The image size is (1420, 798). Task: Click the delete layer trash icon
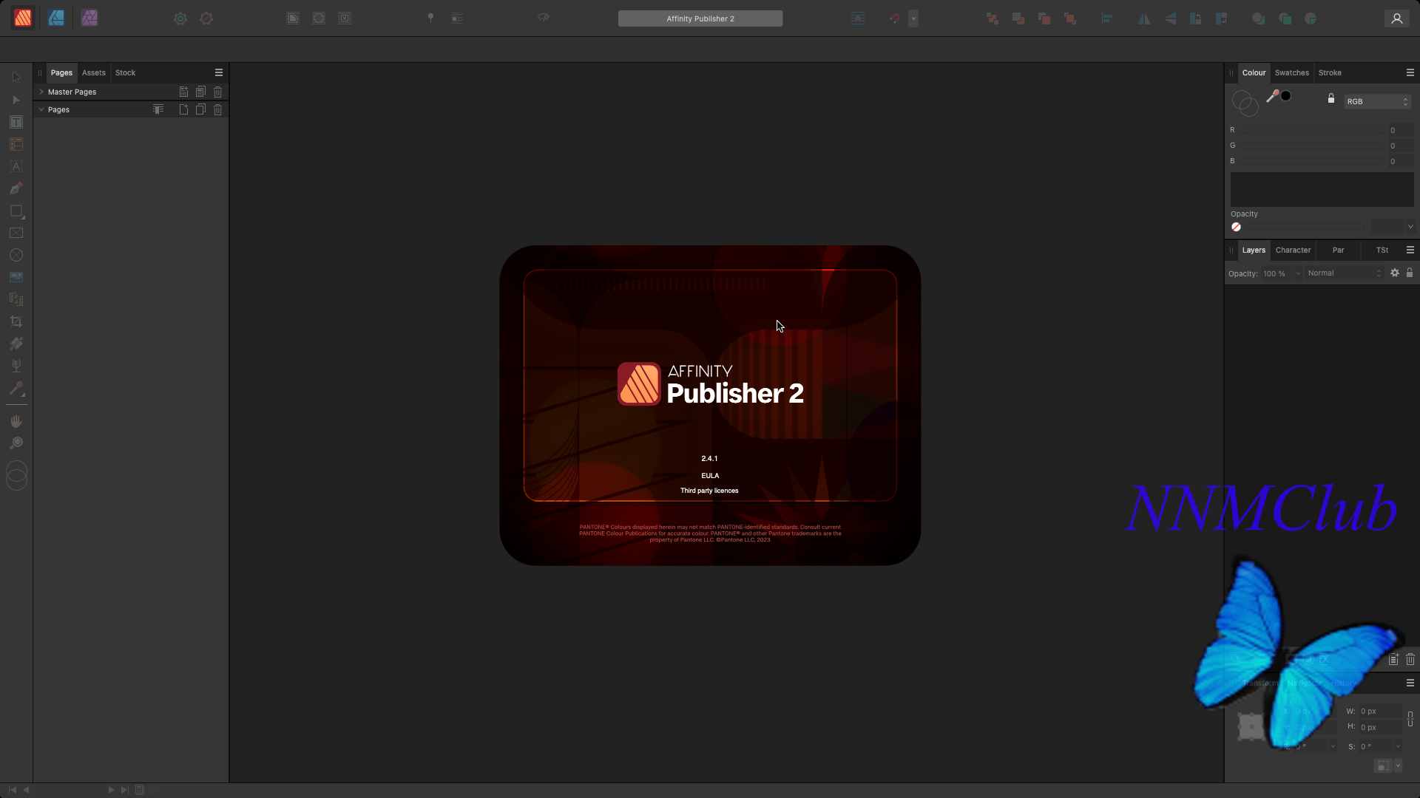click(x=1410, y=659)
